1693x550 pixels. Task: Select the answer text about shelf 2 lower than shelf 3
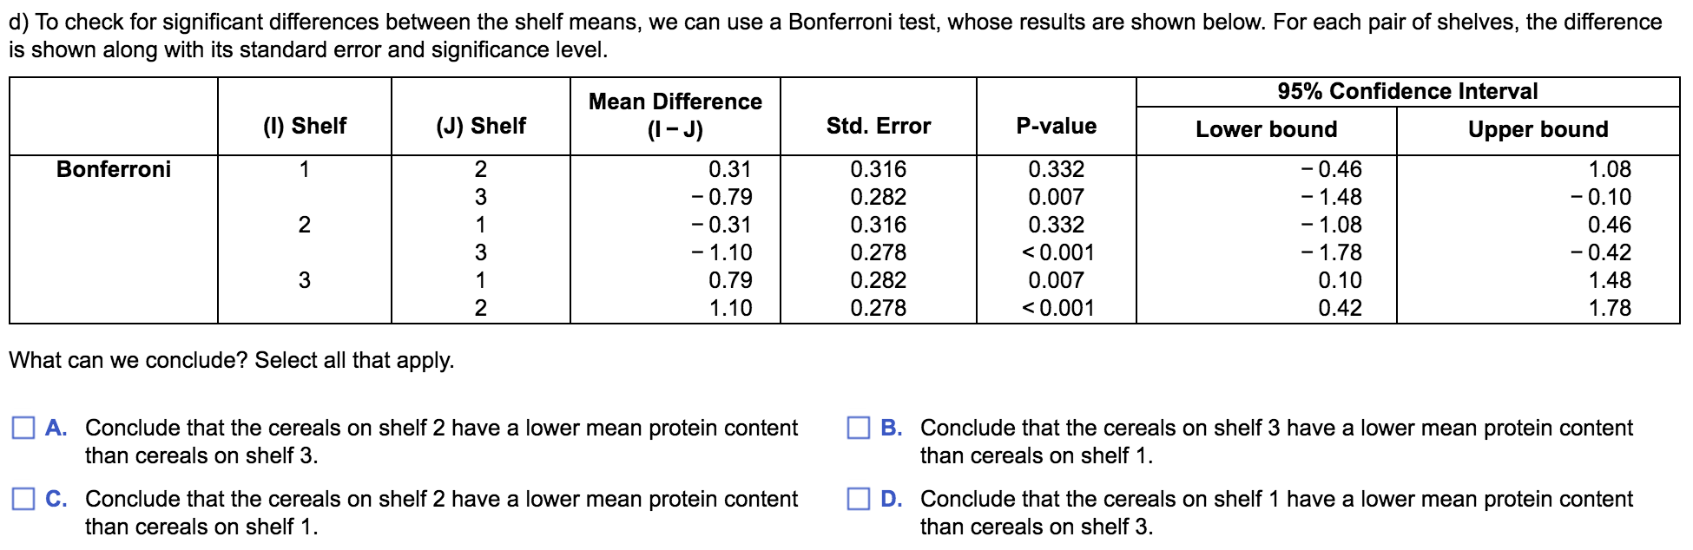tap(441, 442)
